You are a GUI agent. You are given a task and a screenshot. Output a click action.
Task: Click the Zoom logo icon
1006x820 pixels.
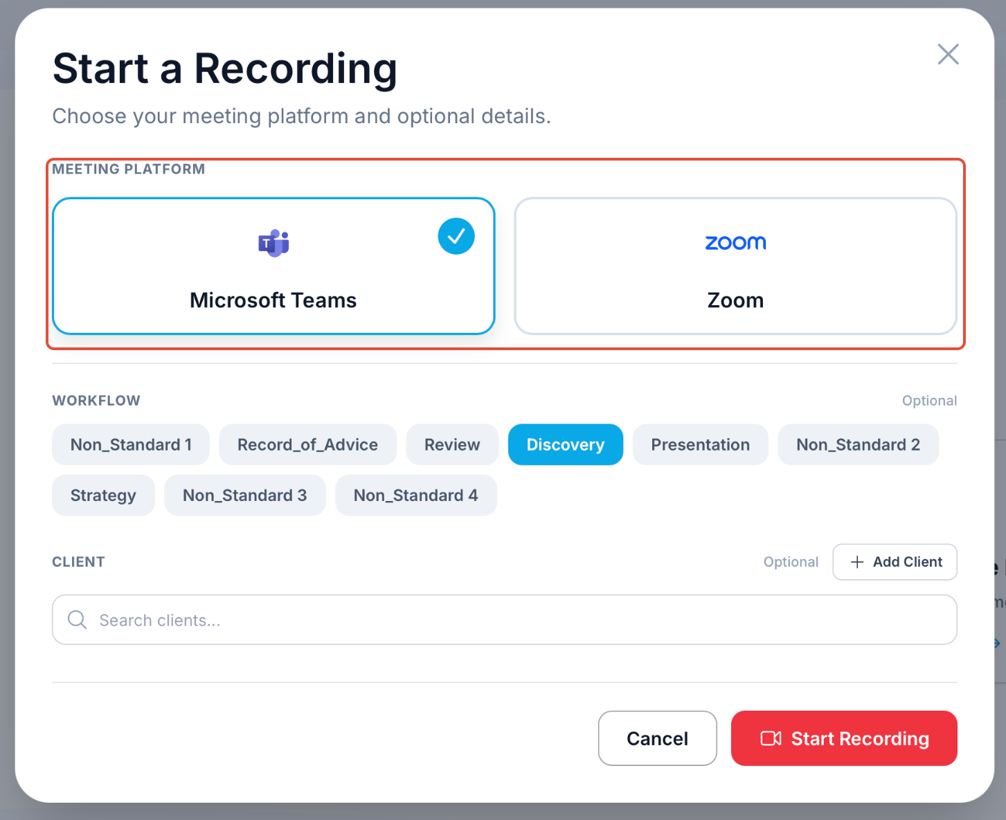tap(735, 243)
